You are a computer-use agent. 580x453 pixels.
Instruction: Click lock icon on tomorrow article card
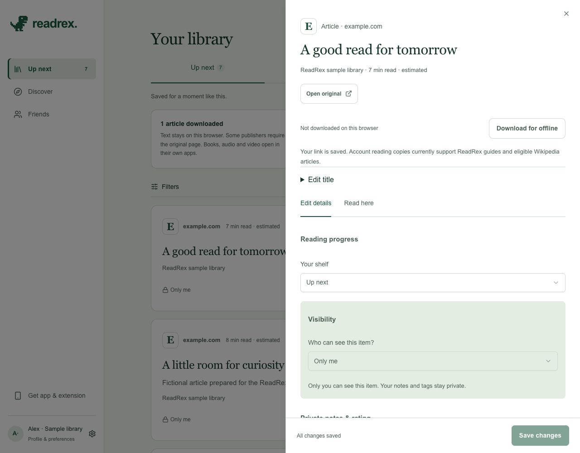(x=165, y=290)
